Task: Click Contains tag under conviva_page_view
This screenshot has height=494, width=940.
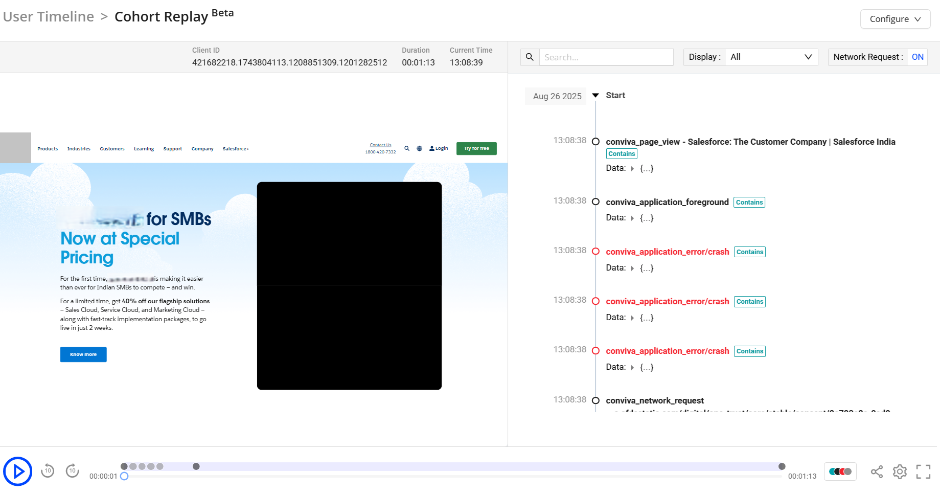Action: click(x=622, y=154)
